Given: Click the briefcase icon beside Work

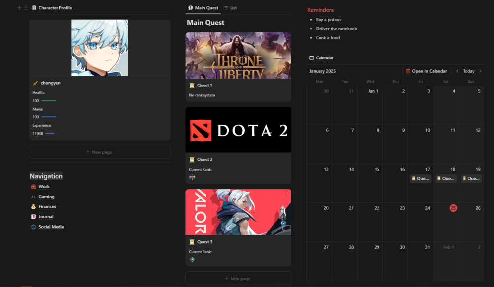Looking at the screenshot, I should tap(34, 187).
